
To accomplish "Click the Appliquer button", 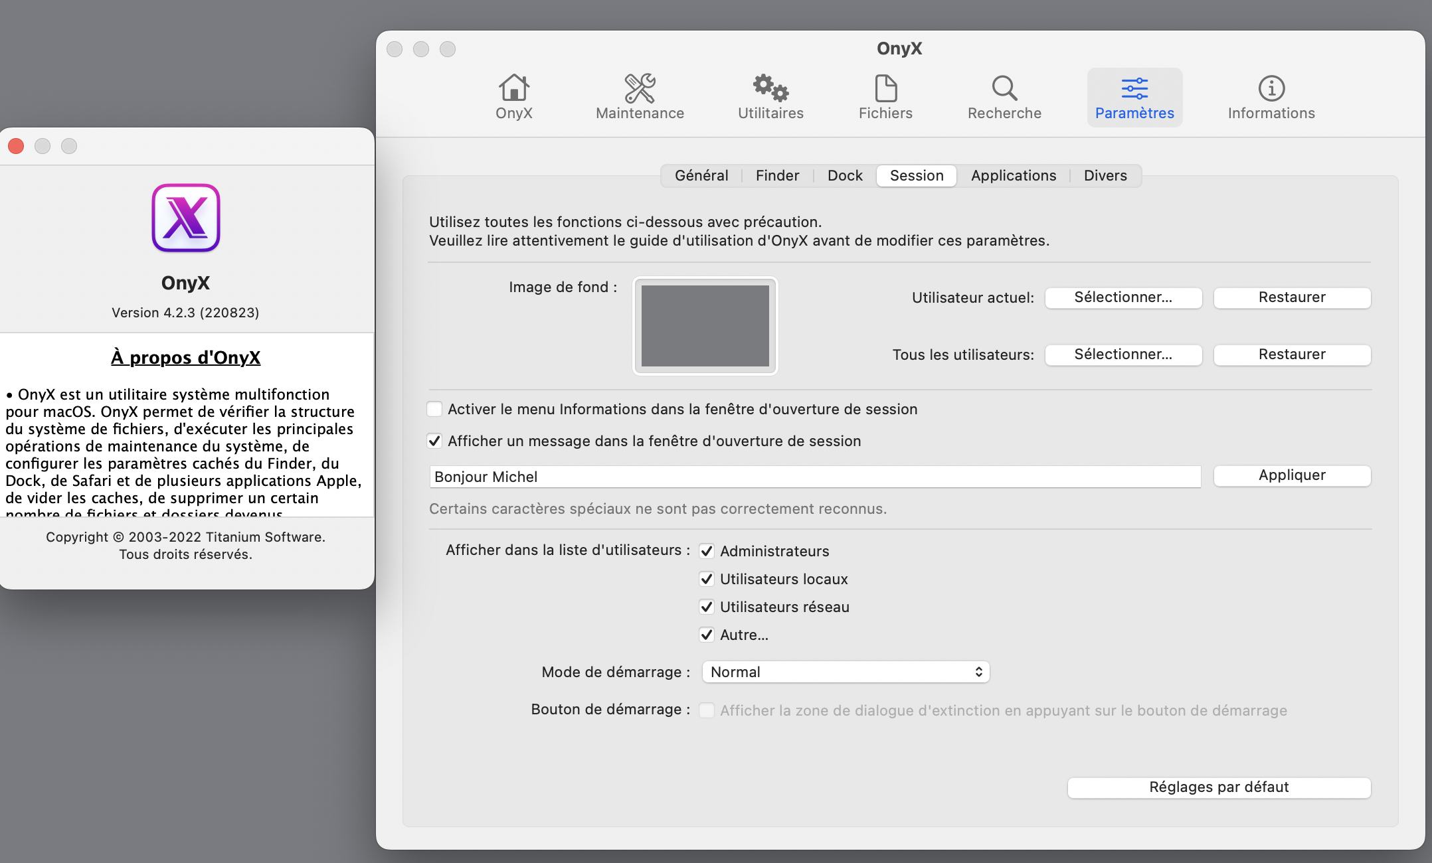I will coord(1292,476).
